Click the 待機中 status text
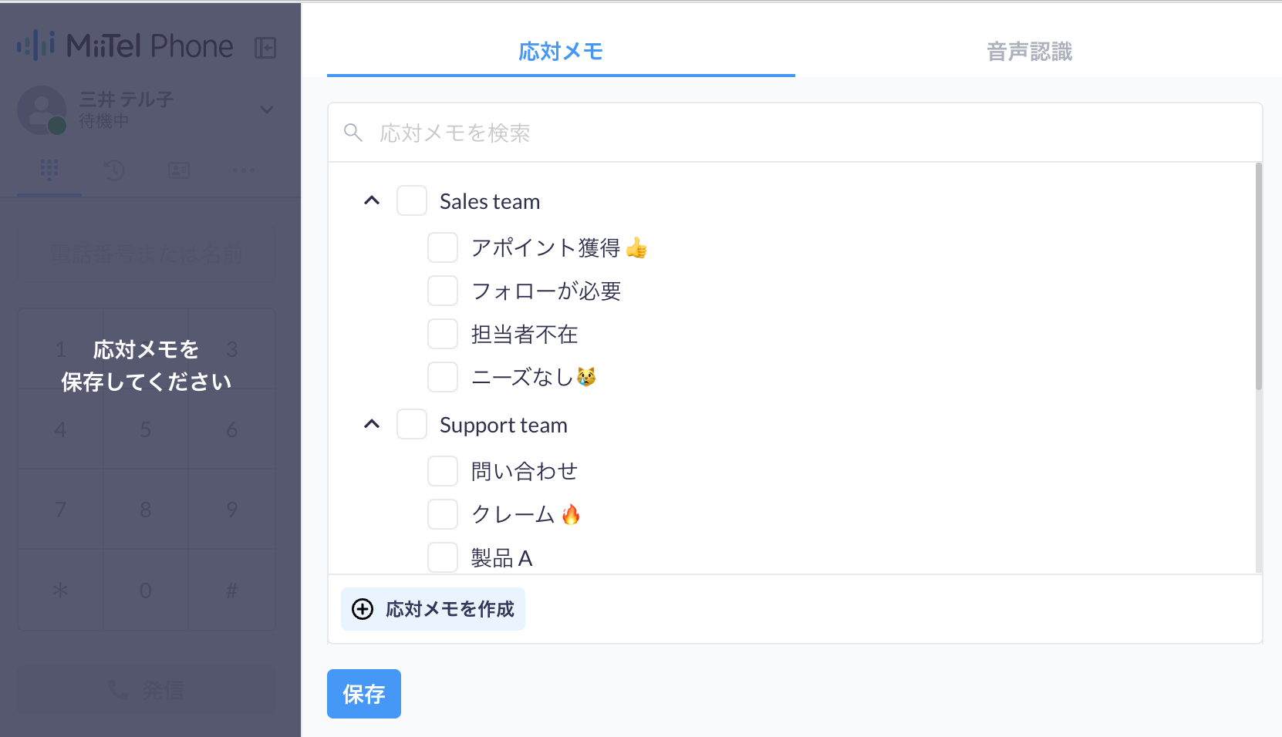 (x=104, y=121)
